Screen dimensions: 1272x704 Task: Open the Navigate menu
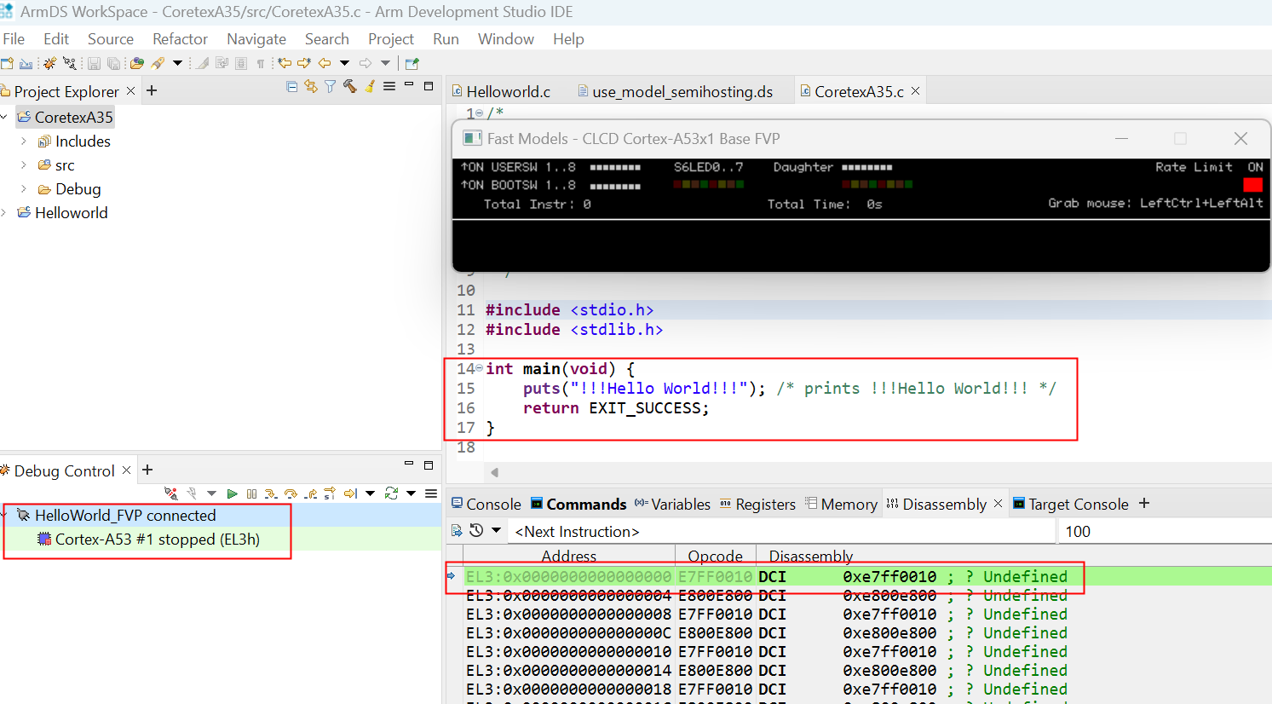256,39
